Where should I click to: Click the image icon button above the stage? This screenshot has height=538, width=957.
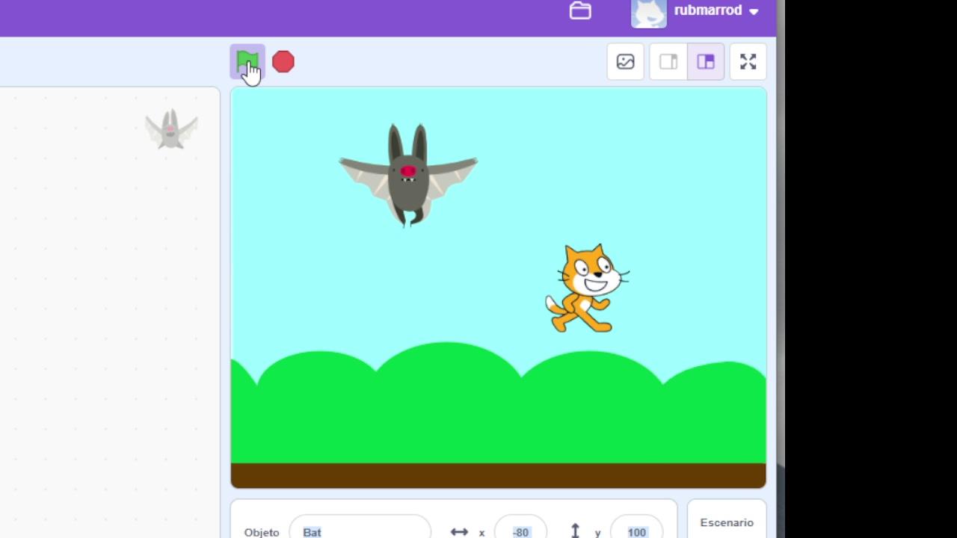pos(625,61)
